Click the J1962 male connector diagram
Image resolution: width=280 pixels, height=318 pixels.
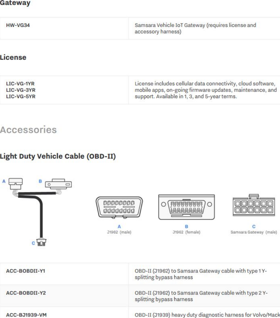(x=119, y=207)
